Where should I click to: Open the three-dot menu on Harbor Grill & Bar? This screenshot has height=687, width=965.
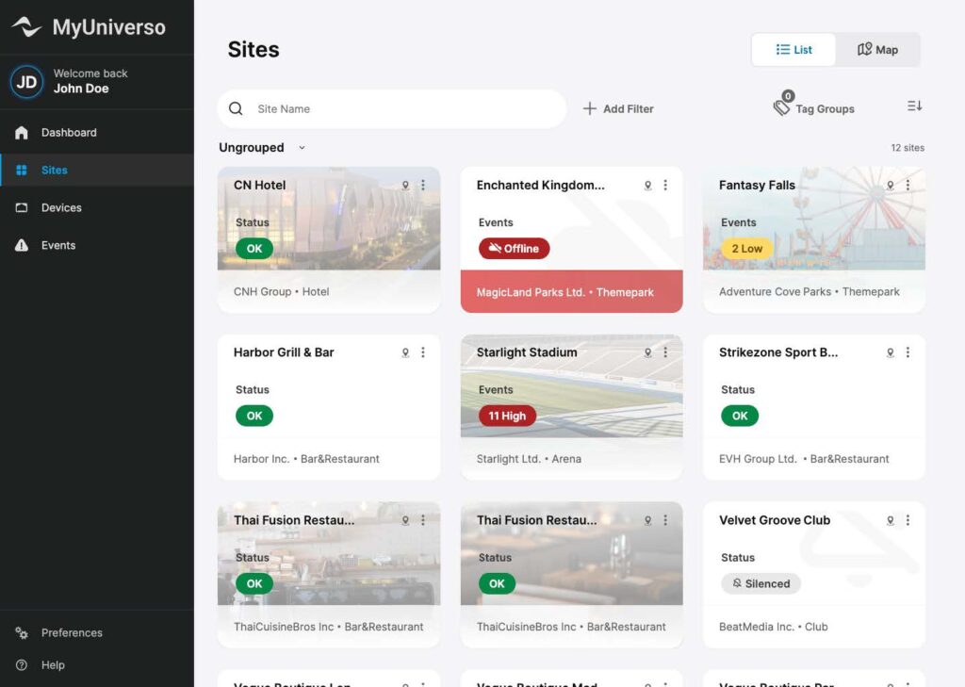click(x=423, y=352)
